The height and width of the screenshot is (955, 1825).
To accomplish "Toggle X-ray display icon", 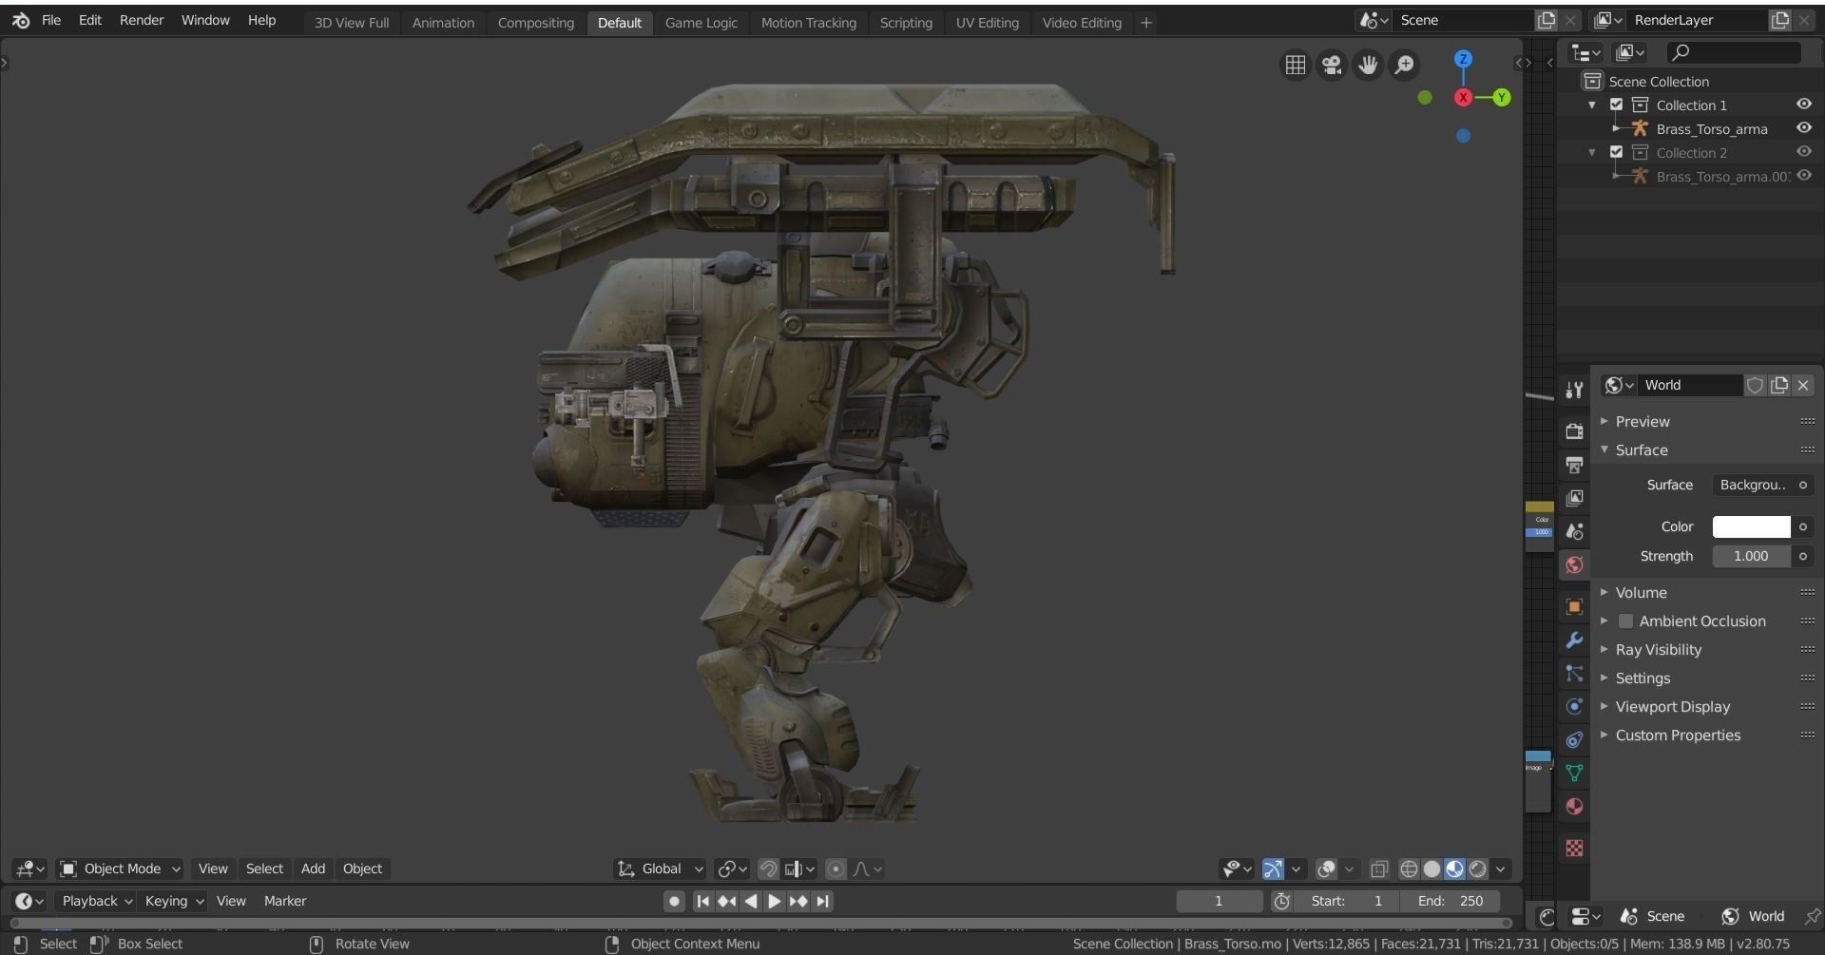I will pos(1379,869).
